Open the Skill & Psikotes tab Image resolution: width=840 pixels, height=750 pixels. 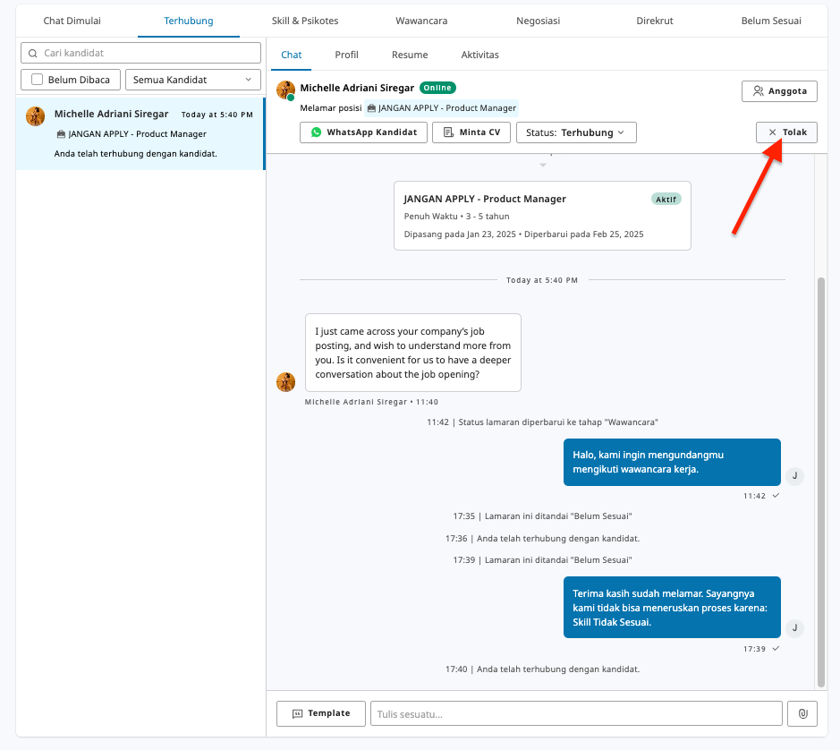pos(305,21)
